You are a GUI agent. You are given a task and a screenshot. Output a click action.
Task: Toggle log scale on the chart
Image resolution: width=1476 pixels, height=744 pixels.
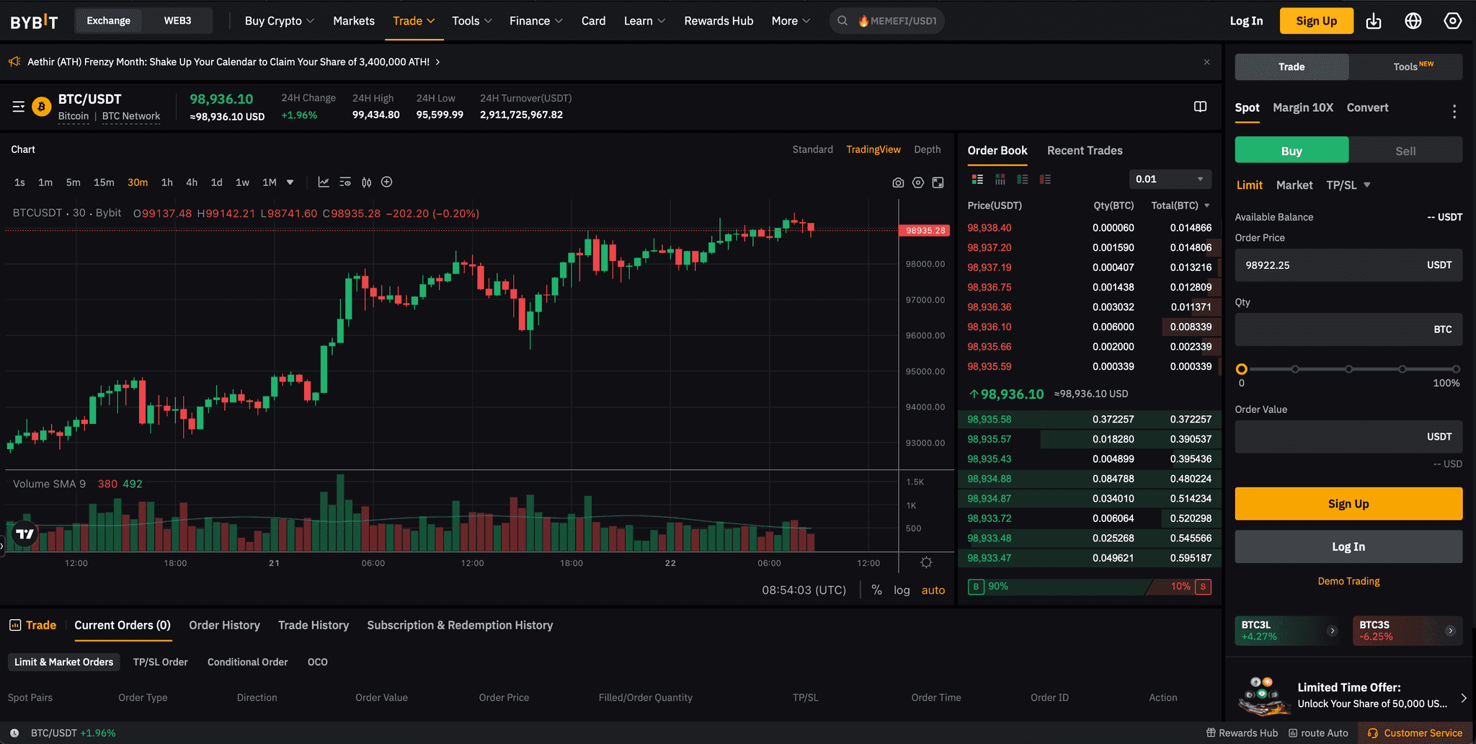coord(902,590)
